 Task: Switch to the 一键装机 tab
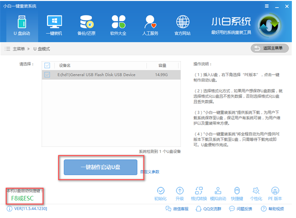click(x=54, y=26)
